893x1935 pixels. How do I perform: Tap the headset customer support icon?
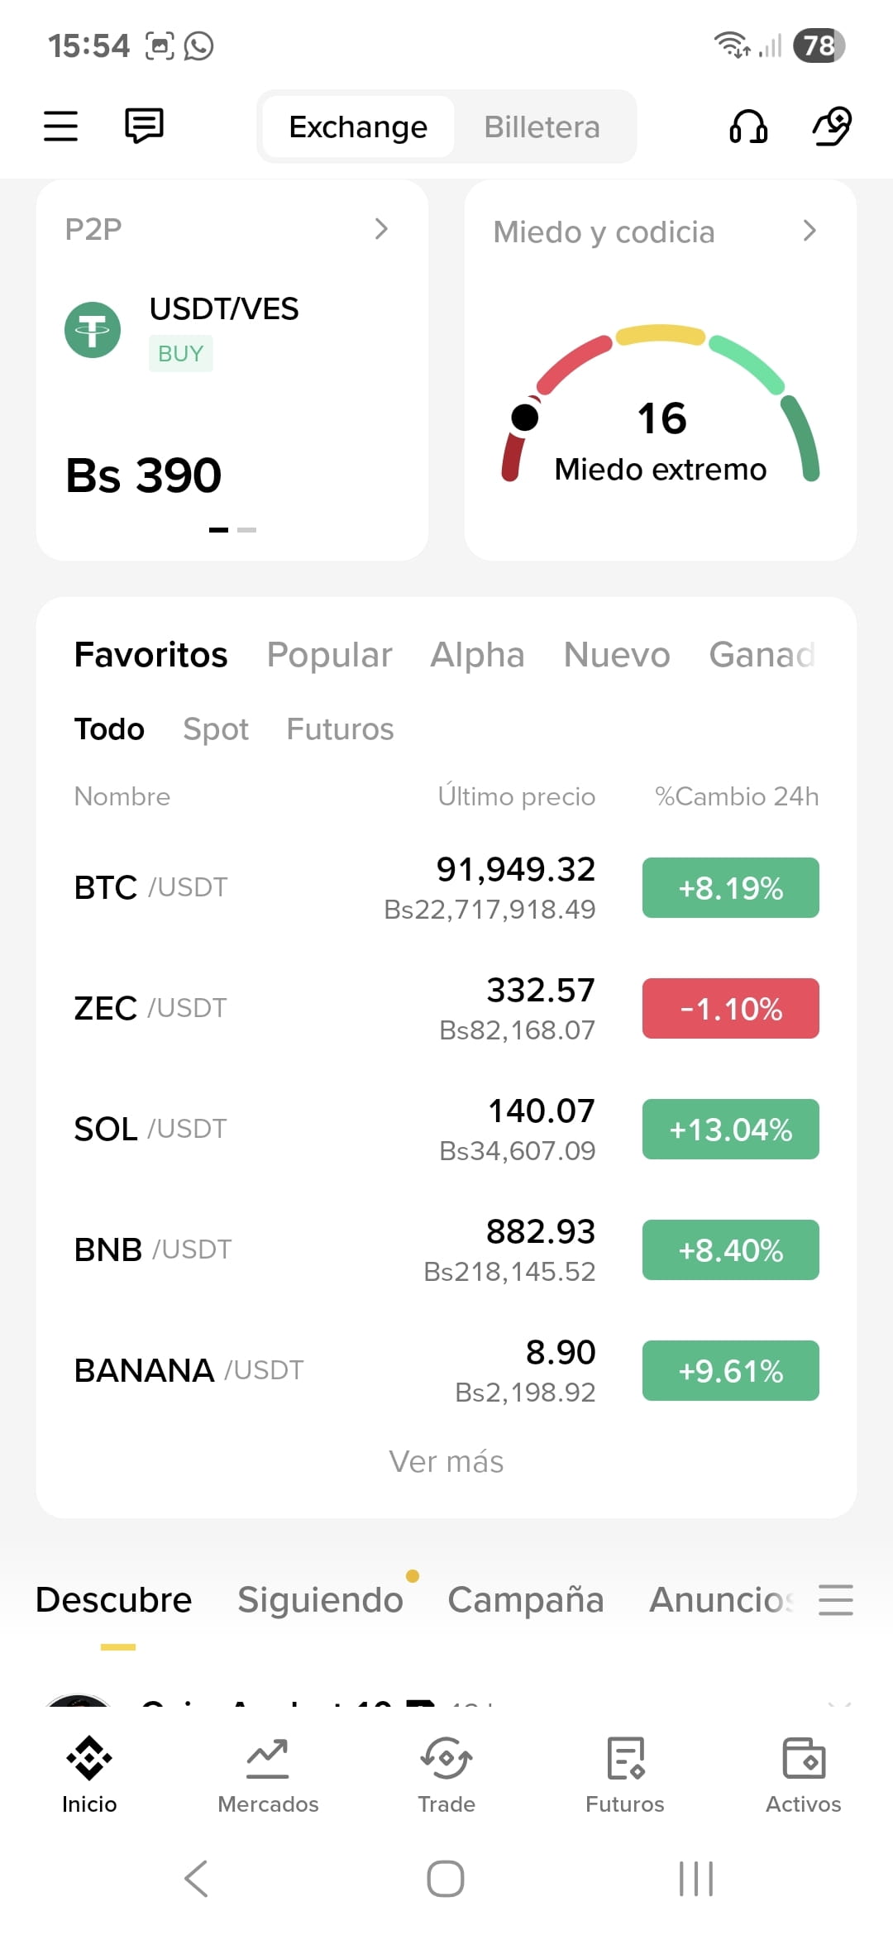point(748,127)
